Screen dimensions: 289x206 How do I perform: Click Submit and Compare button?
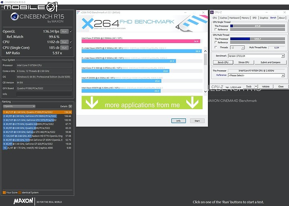point(271,62)
